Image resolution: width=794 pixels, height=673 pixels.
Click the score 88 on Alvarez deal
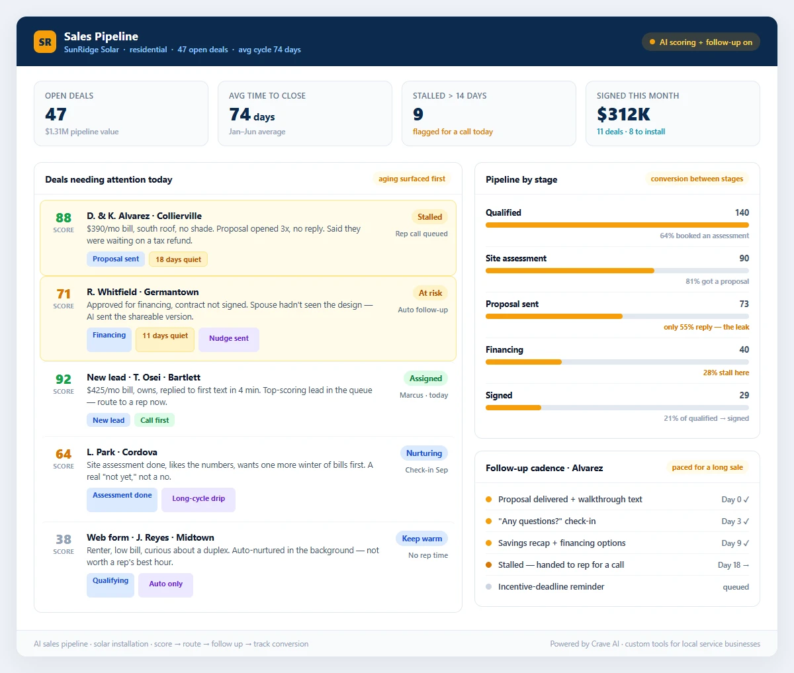tap(64, 218)
